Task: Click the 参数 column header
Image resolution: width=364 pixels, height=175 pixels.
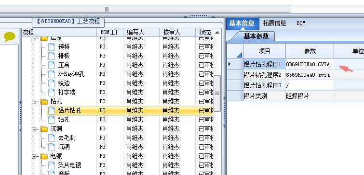Action: [x=310, y=51]
